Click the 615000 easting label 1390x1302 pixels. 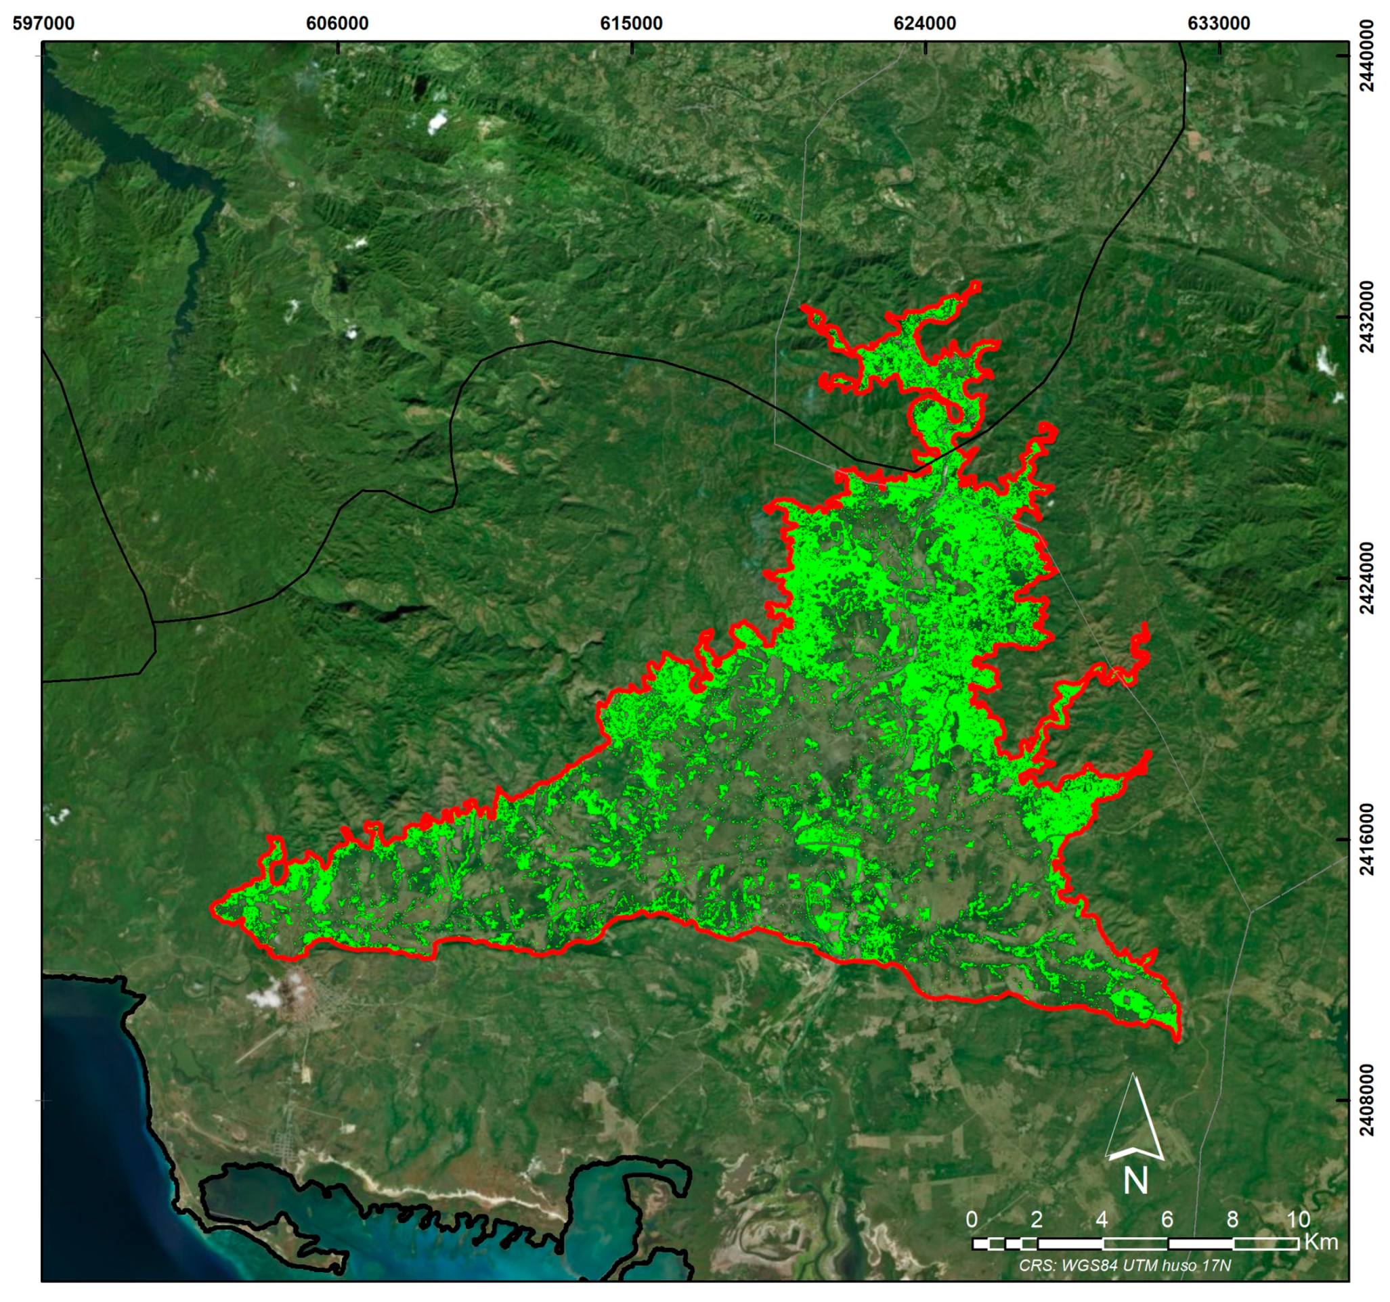tap(632, 23)
